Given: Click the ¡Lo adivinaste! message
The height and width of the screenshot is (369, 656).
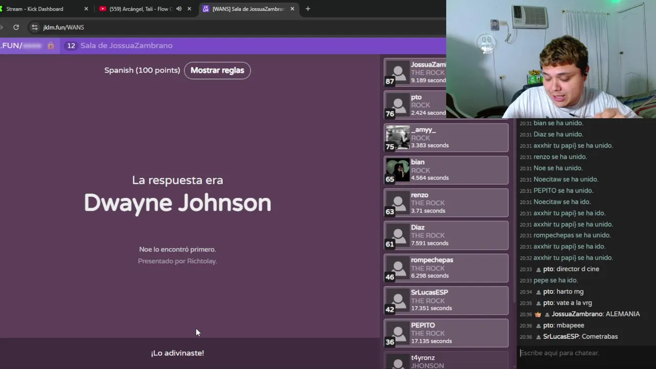Looking at the screenshot, I should (x=177, y=353).
